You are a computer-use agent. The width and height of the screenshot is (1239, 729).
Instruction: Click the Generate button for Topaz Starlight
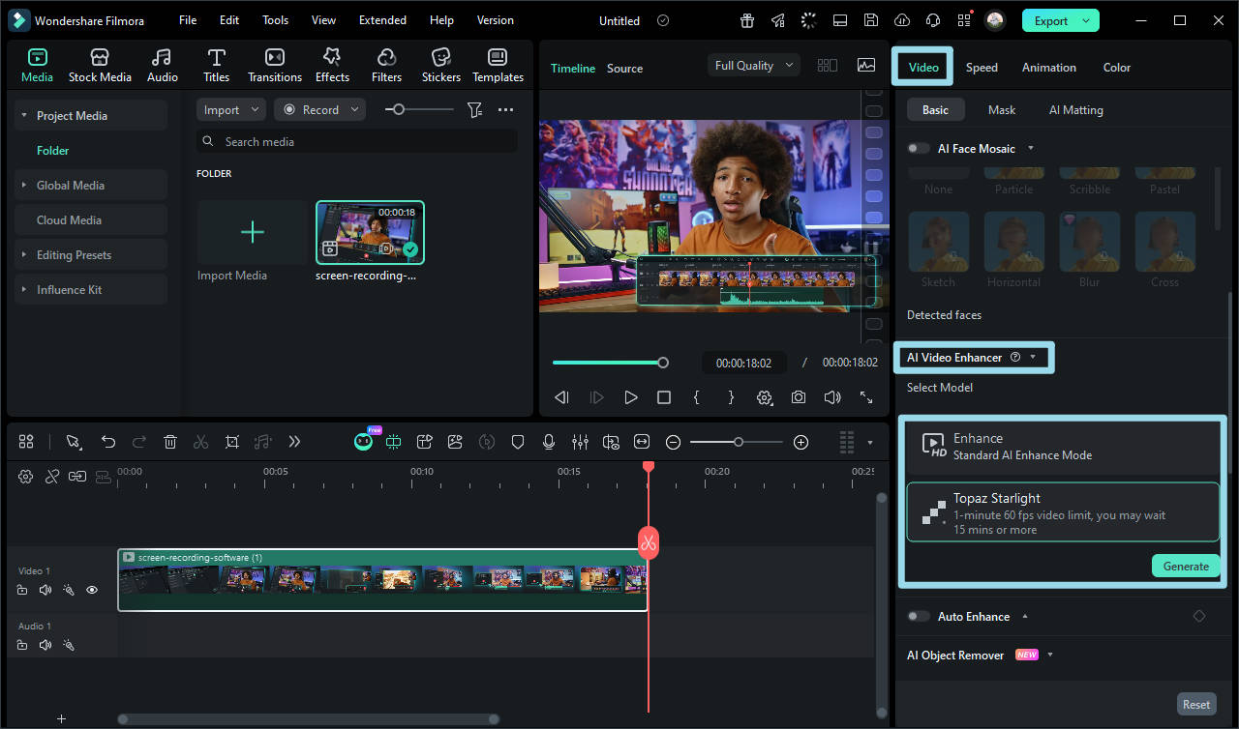pos(1185,566)
